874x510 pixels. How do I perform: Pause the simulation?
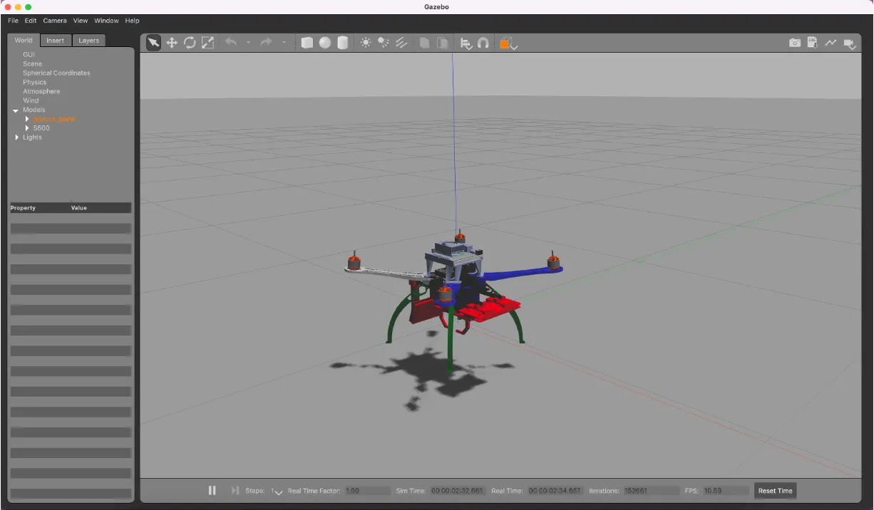tap(212, 491)
